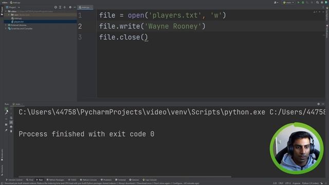Expand the External Libraries node
Image resolution: width=329 pixels, height=185 pixels.
6,25
